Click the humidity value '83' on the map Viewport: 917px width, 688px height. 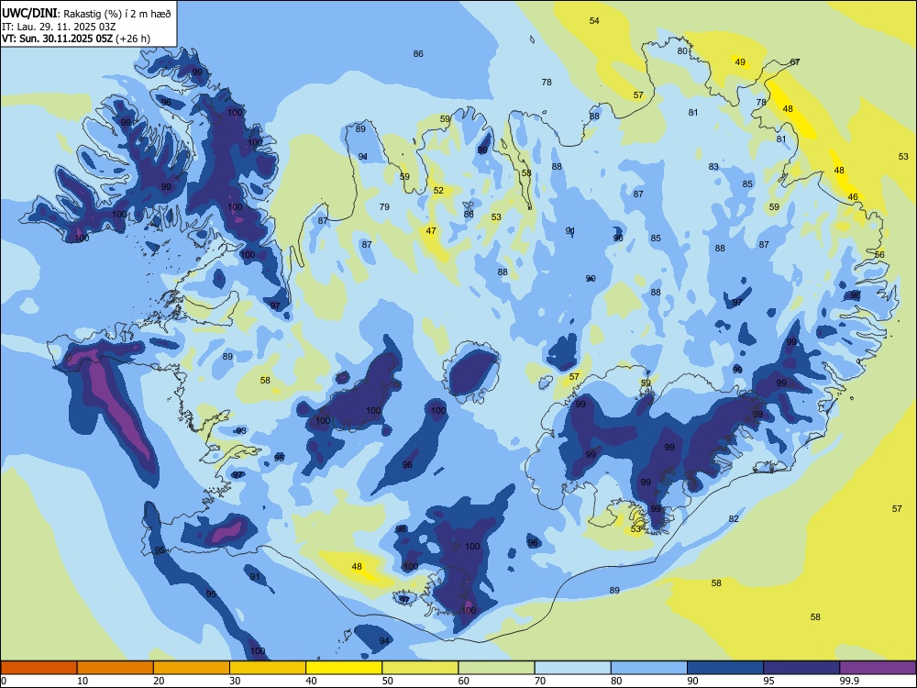point(713,167)
